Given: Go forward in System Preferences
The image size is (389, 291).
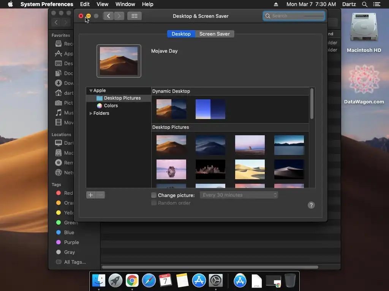Looking at the screenshot, I should (119, 16).
